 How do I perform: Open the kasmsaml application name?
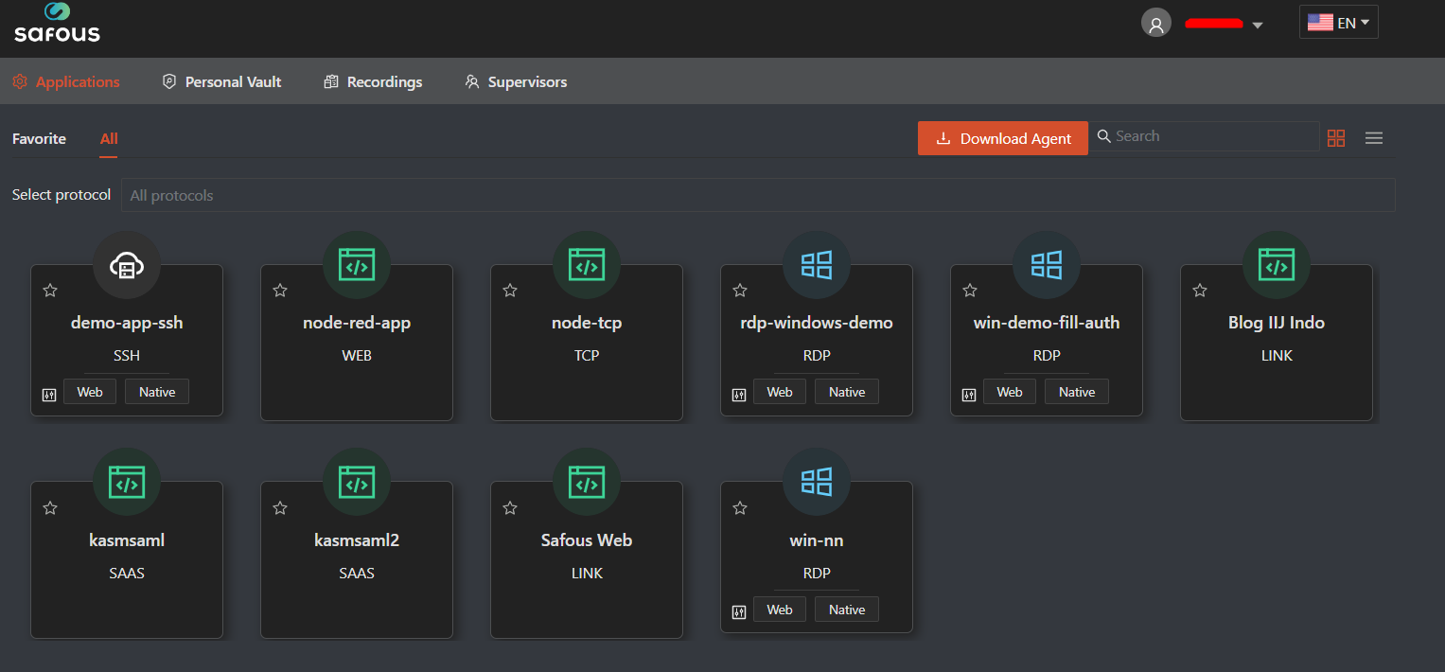tap(127, 540)
